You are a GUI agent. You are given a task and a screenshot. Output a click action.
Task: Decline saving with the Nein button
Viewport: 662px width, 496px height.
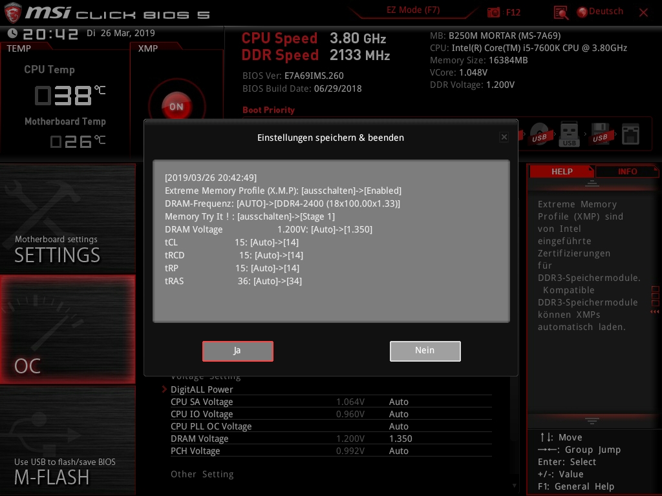425,351
